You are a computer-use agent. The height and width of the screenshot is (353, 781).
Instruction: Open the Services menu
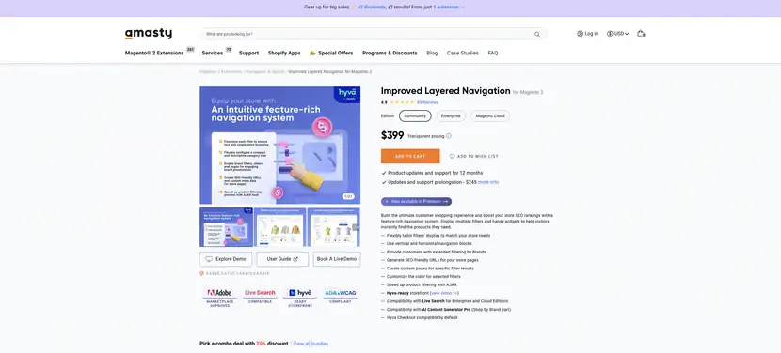coord(212,54)
